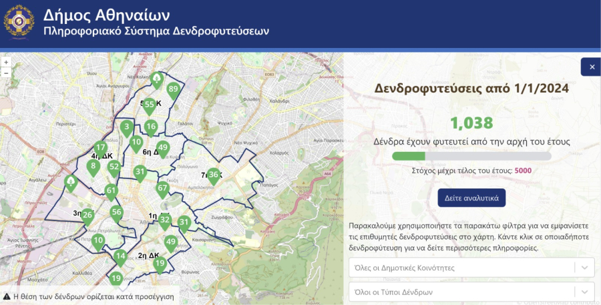Select the map marker numbered 17
This screenshot has width=601, height=305.
tap(100, 148)
